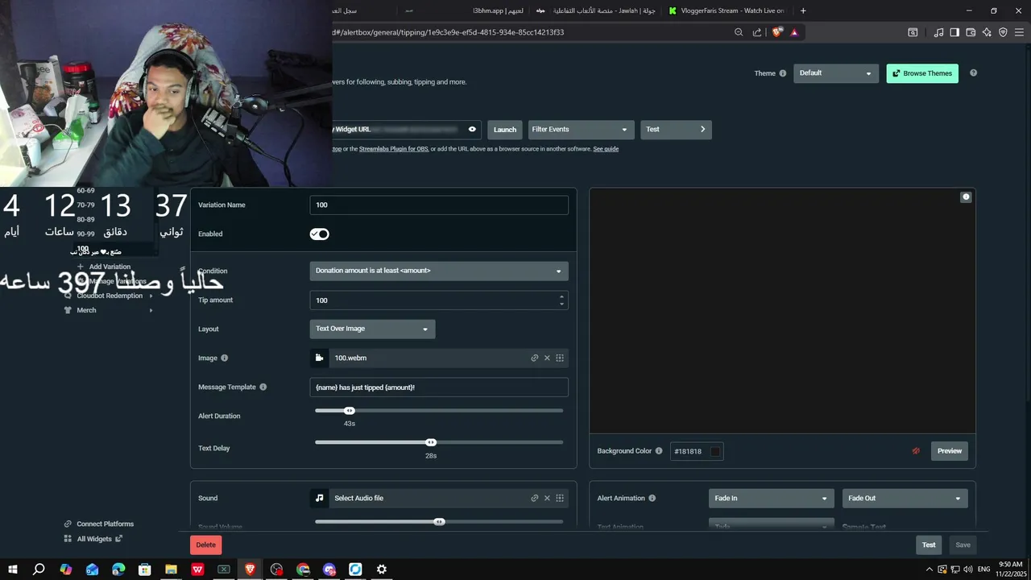This screenshot has width=1031, height=580.
Task: Open File Explorer from taskbar
Action: [171, 569]
